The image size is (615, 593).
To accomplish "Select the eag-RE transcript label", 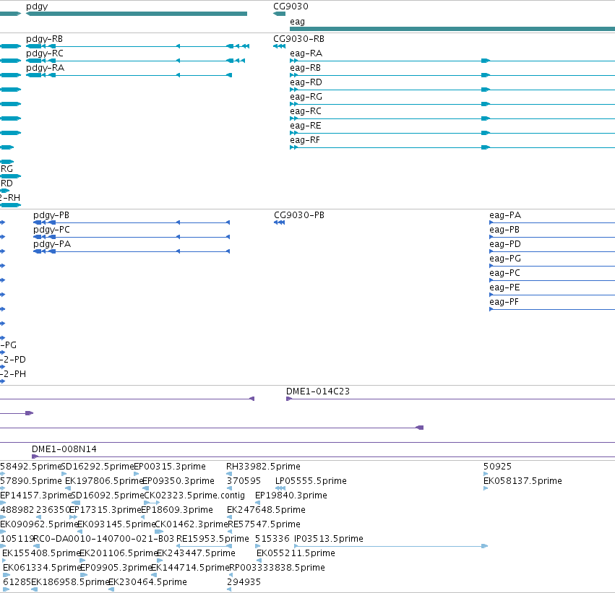I will click(x=306, y=126).
